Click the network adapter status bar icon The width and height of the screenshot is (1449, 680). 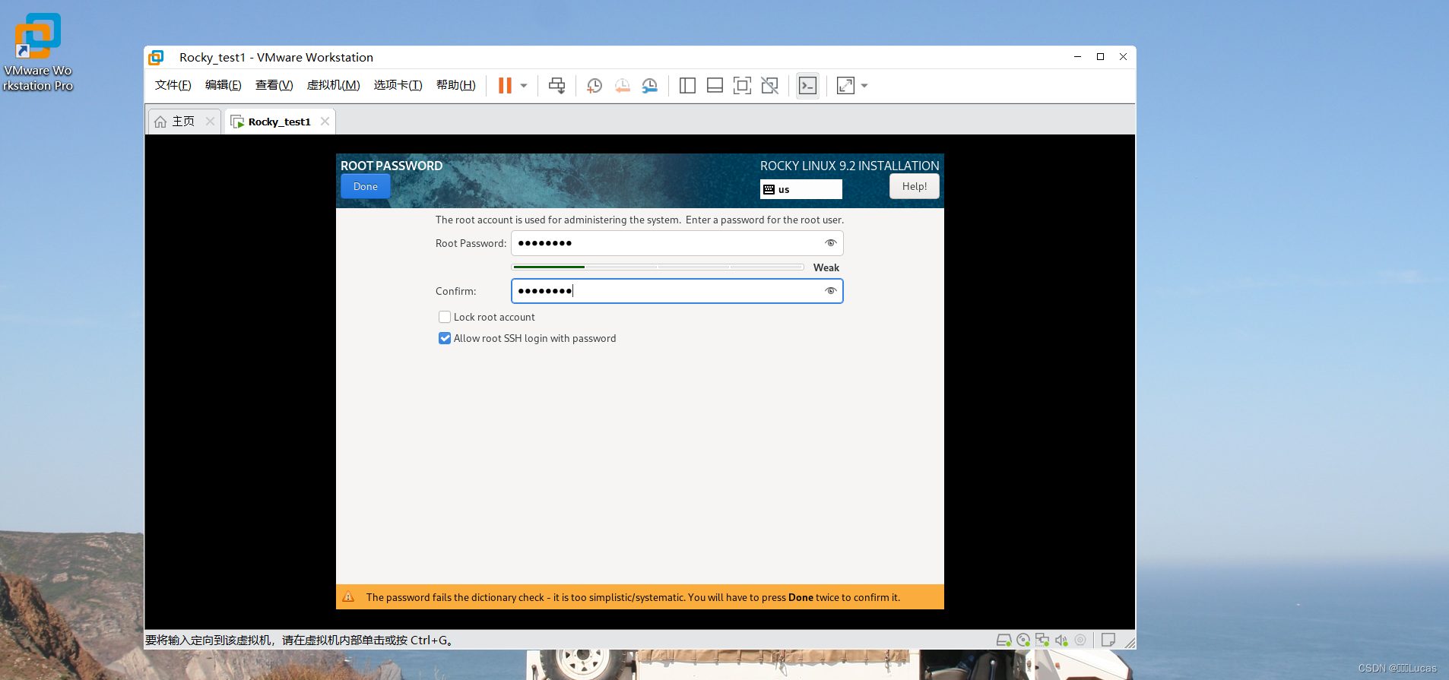(1042, 640)
